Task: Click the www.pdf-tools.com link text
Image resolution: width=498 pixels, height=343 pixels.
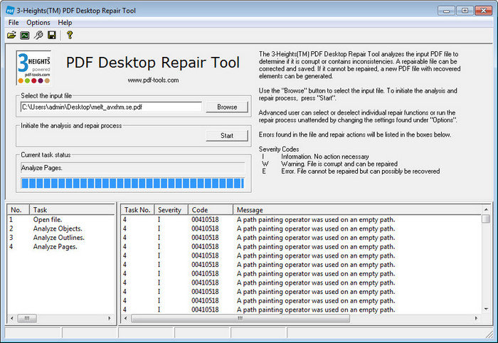Action: [x=153, y=80]
